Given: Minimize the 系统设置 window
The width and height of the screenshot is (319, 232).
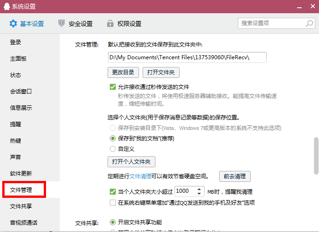Looking at the screenshot, I should pos(299,8).
